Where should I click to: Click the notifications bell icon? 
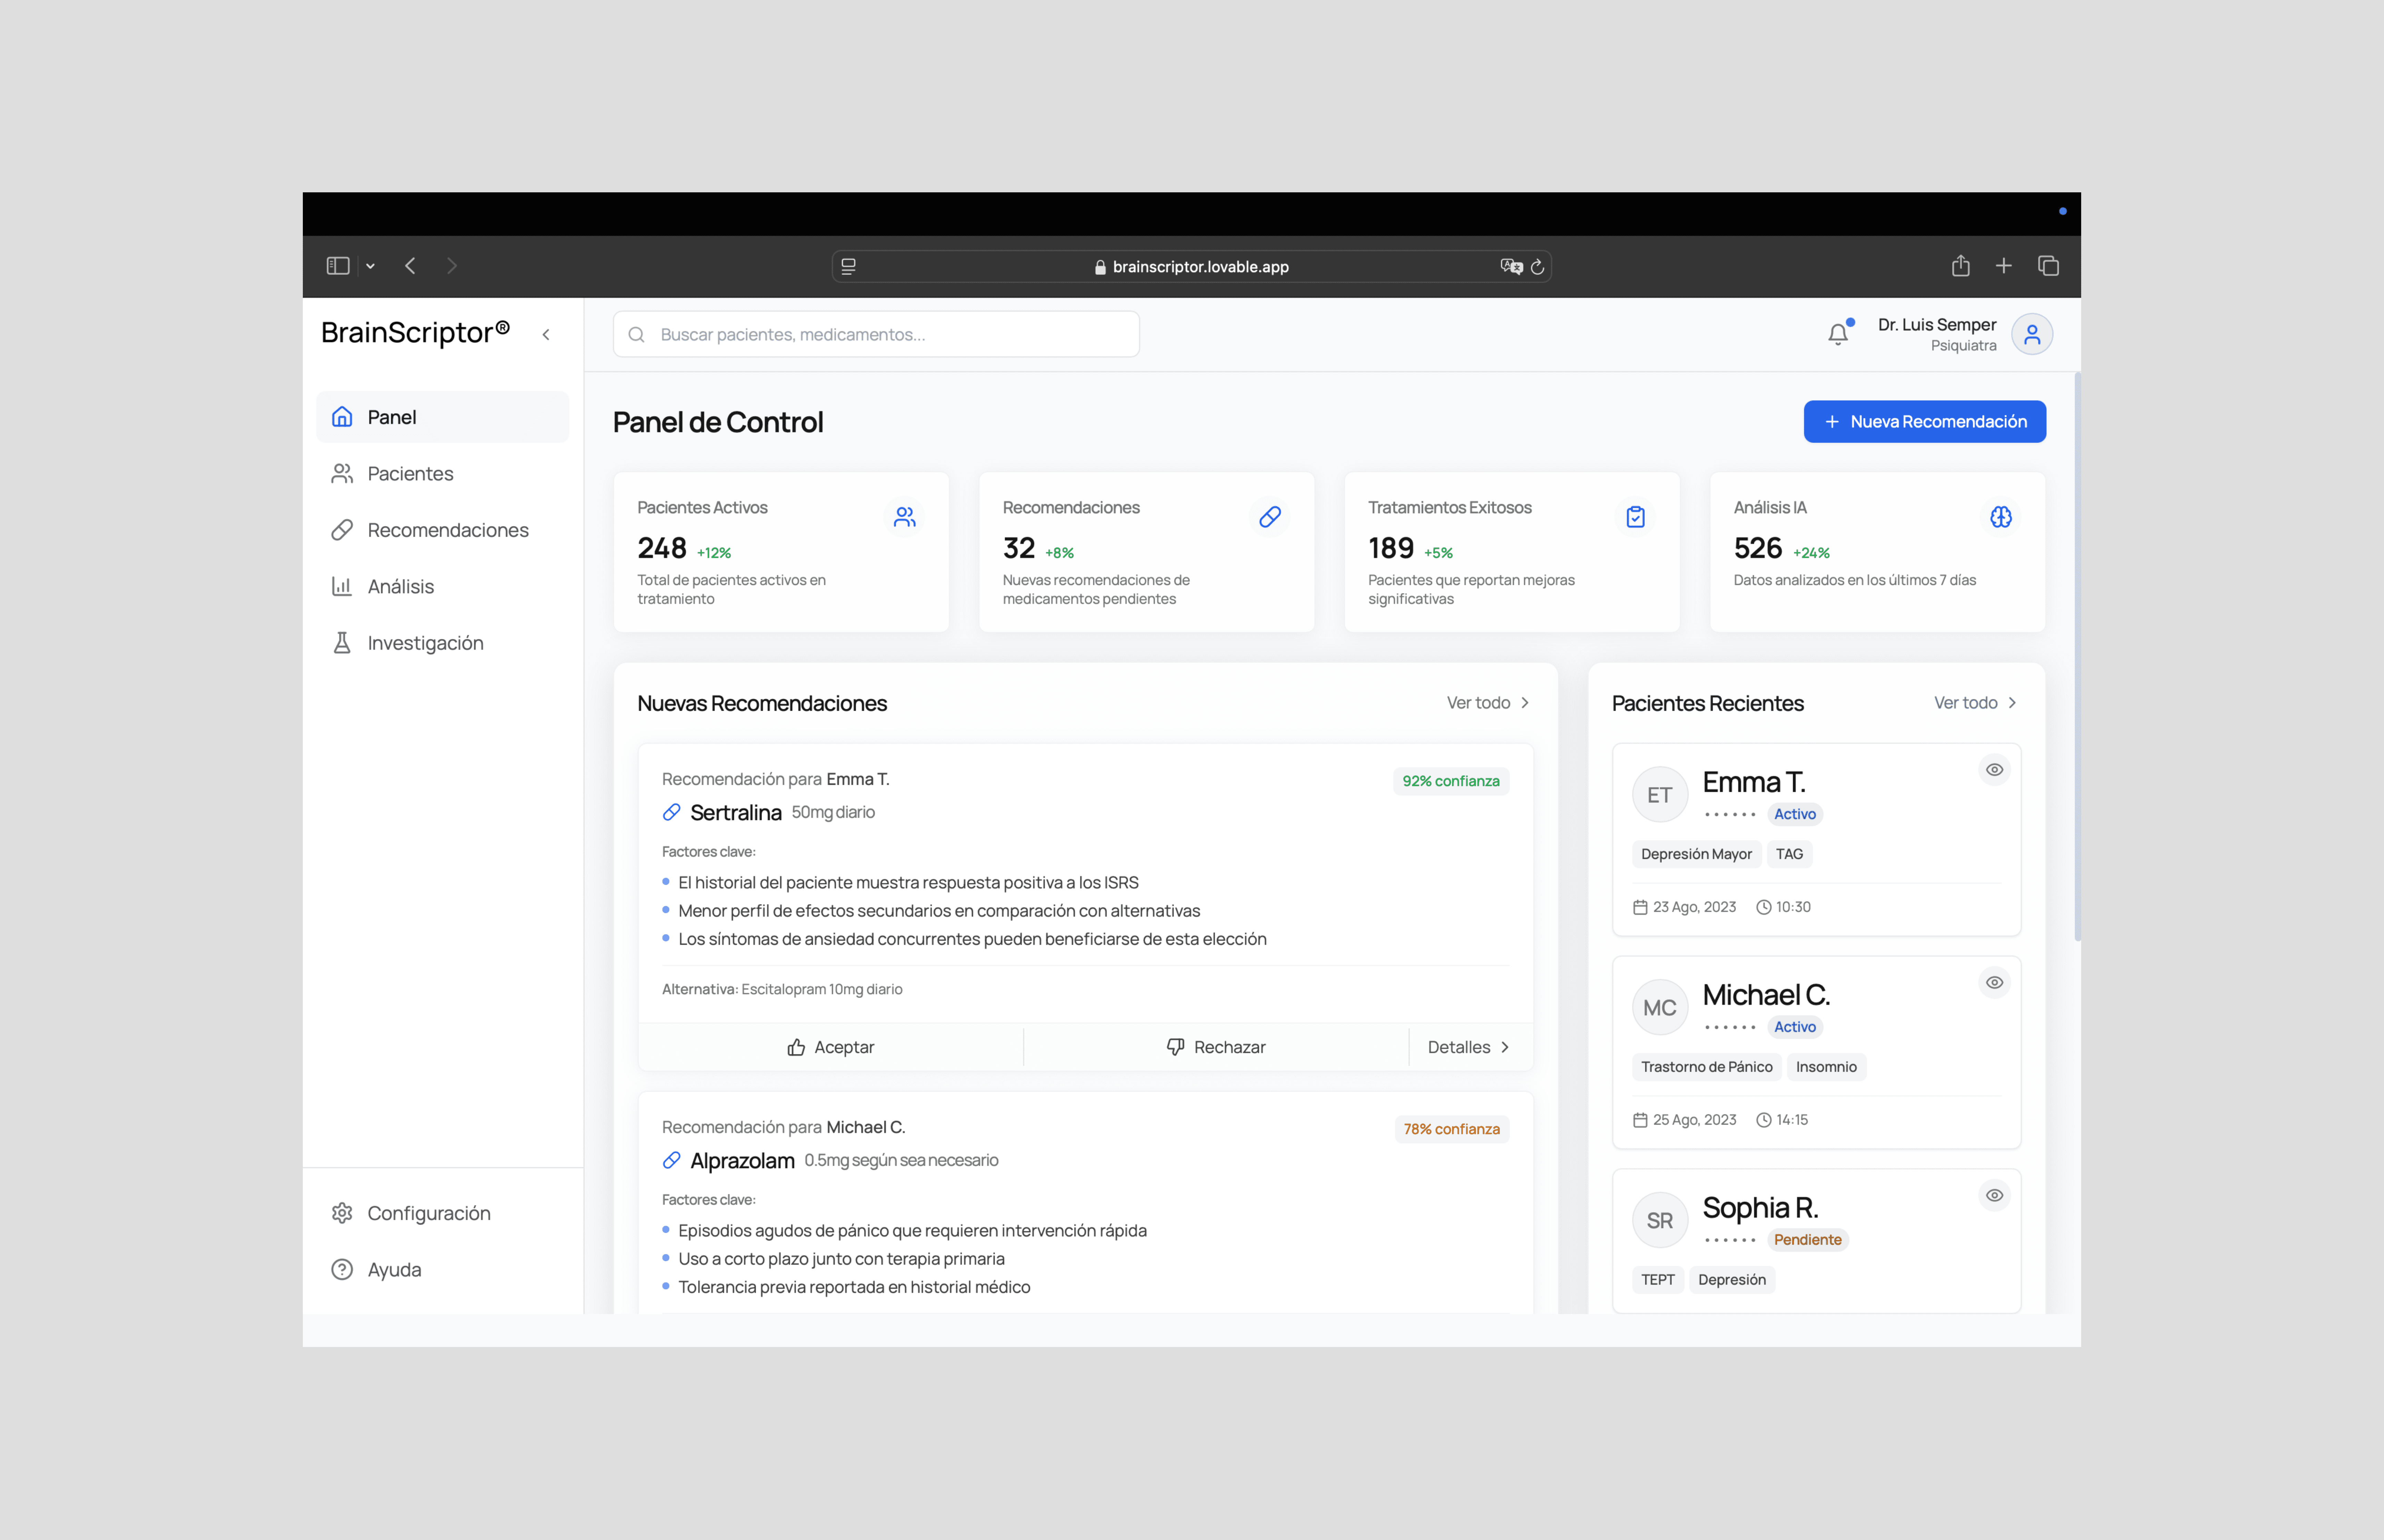pyautogui.click(x=1838, y=334)
